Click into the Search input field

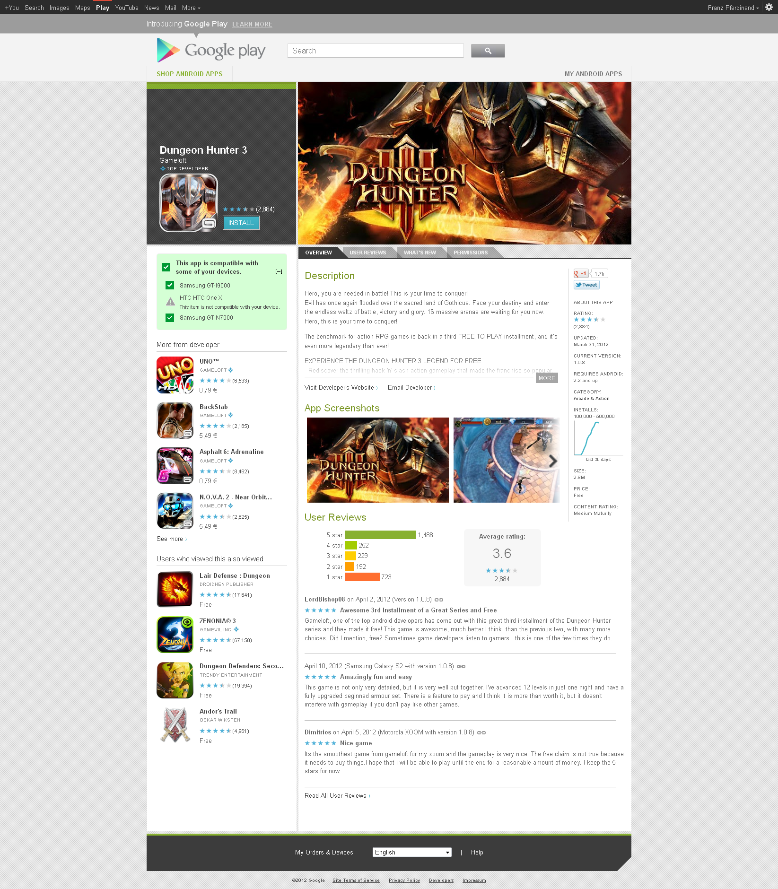pyautogui.click(x=376, y=51)
